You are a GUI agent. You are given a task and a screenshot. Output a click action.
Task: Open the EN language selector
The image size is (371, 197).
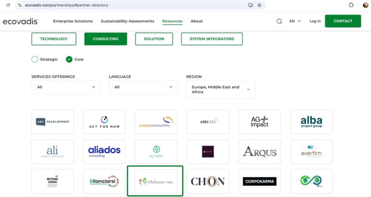[x=295, y=21]
